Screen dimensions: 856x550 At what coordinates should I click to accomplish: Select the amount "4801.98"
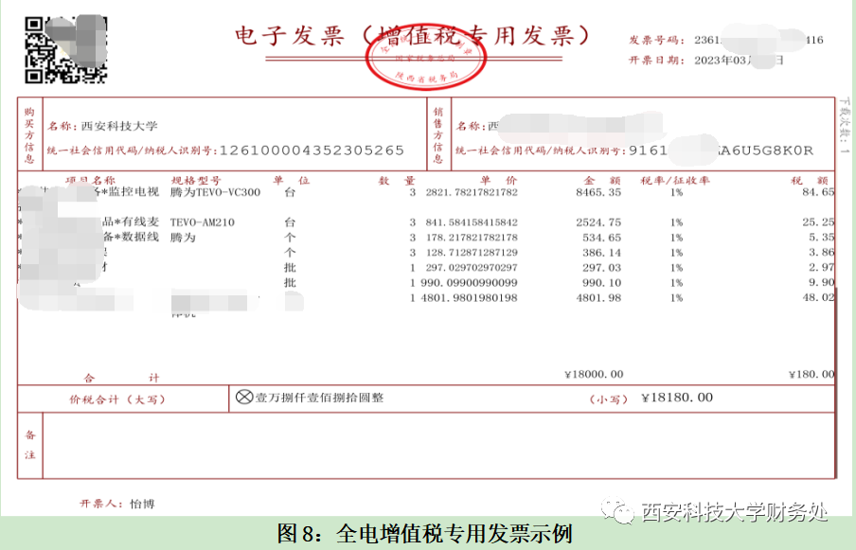click(598, 298)
